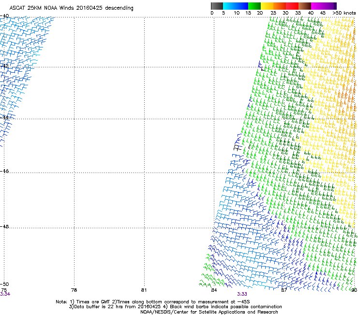This screenshot has width=358, height=315.
Task: Select the cyan-blue 5-15 knots color band
Action: coord(236,6)
